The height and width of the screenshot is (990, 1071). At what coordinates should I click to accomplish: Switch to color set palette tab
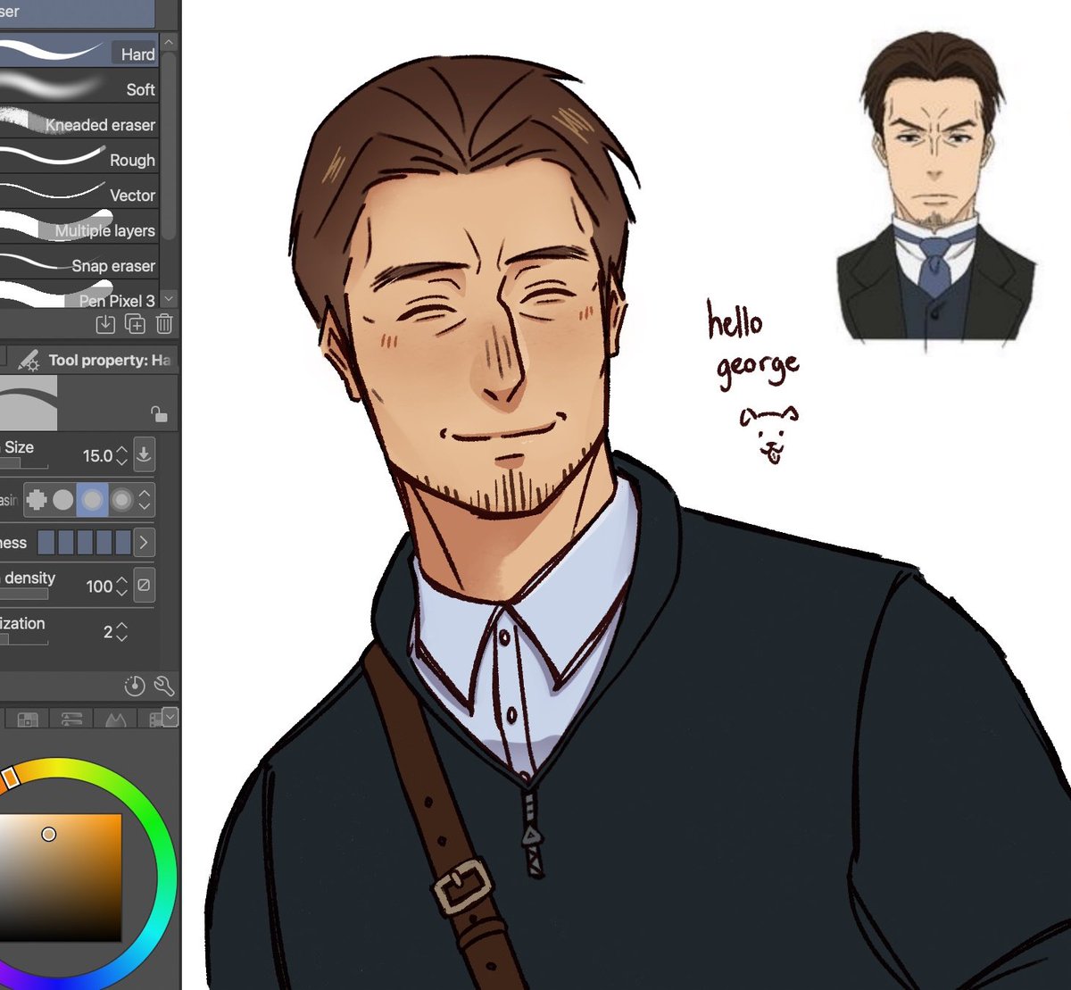(29, 719)
